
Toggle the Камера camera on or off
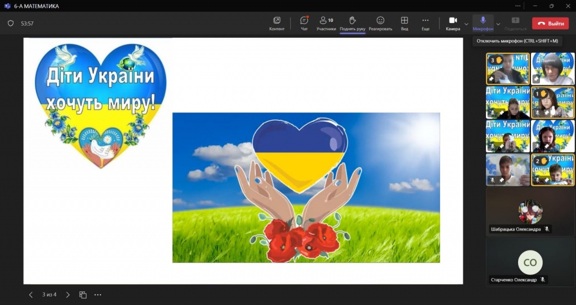pyautogui.click(x=453, y=23)
